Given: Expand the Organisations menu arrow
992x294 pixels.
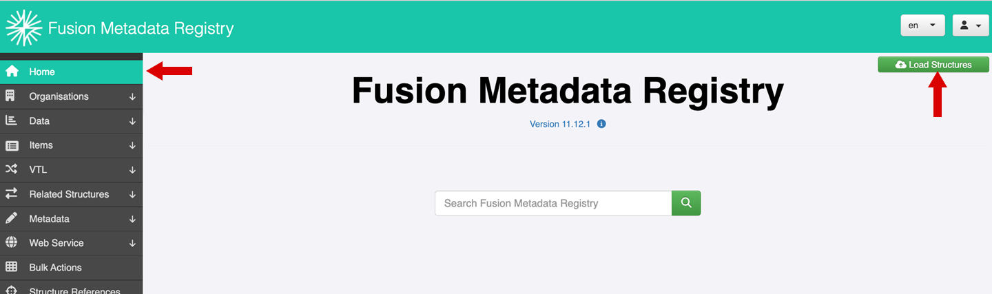Looking at the screenshot, I should tap(132, 97).
